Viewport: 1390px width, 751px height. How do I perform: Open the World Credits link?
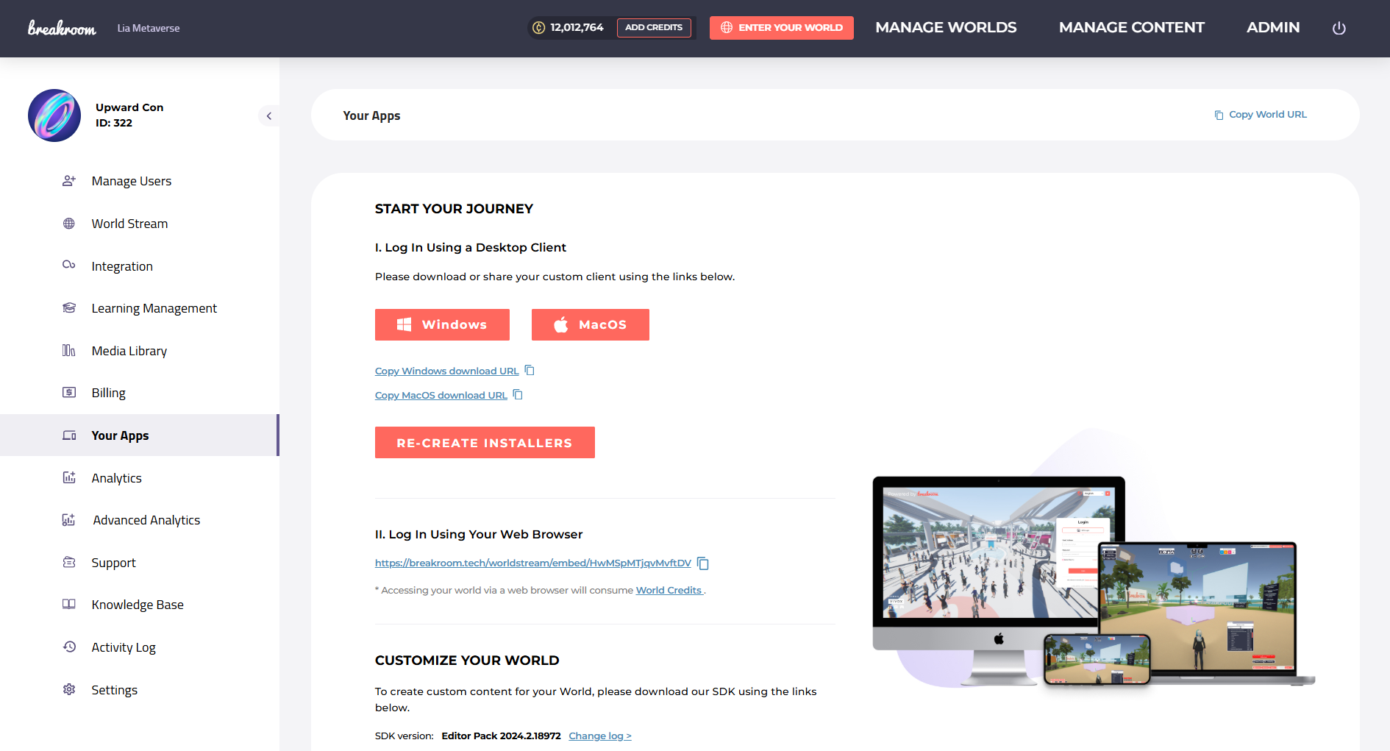click(669, 590)
